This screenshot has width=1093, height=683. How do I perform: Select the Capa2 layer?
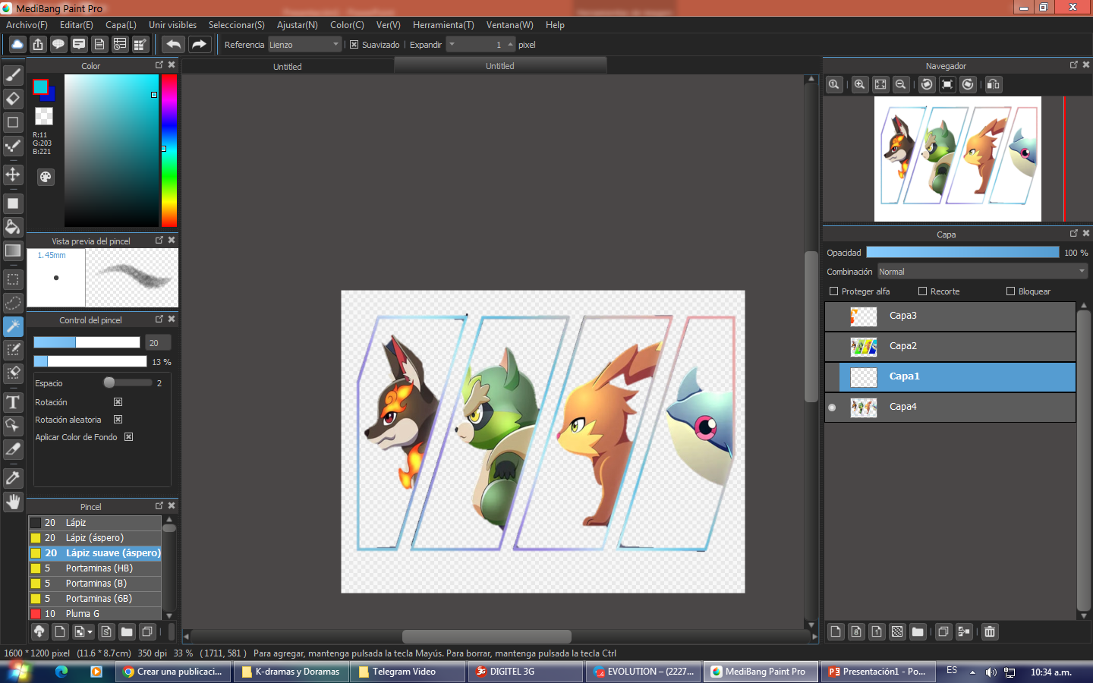pyautogui.click(x=950, y=347)
